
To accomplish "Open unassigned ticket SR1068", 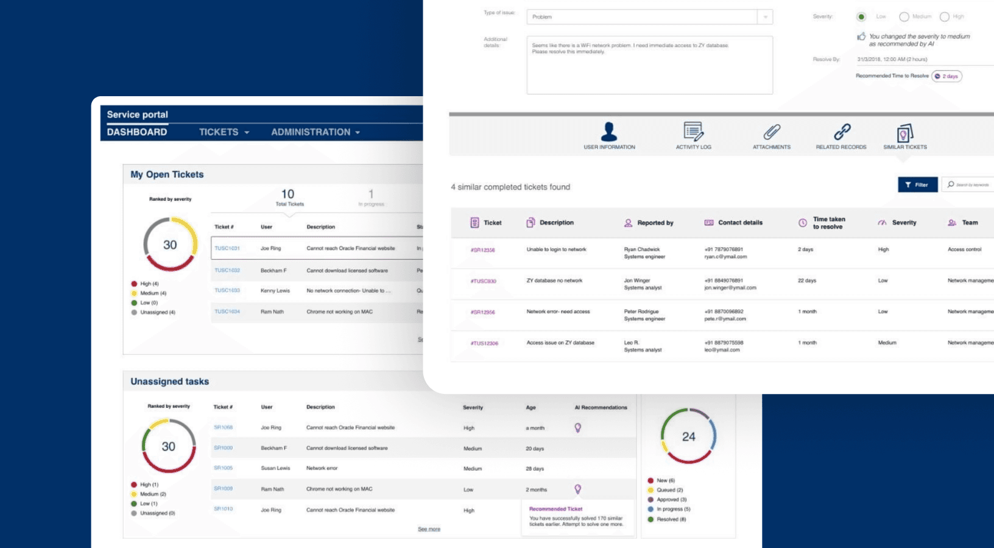I will (223, 427).
